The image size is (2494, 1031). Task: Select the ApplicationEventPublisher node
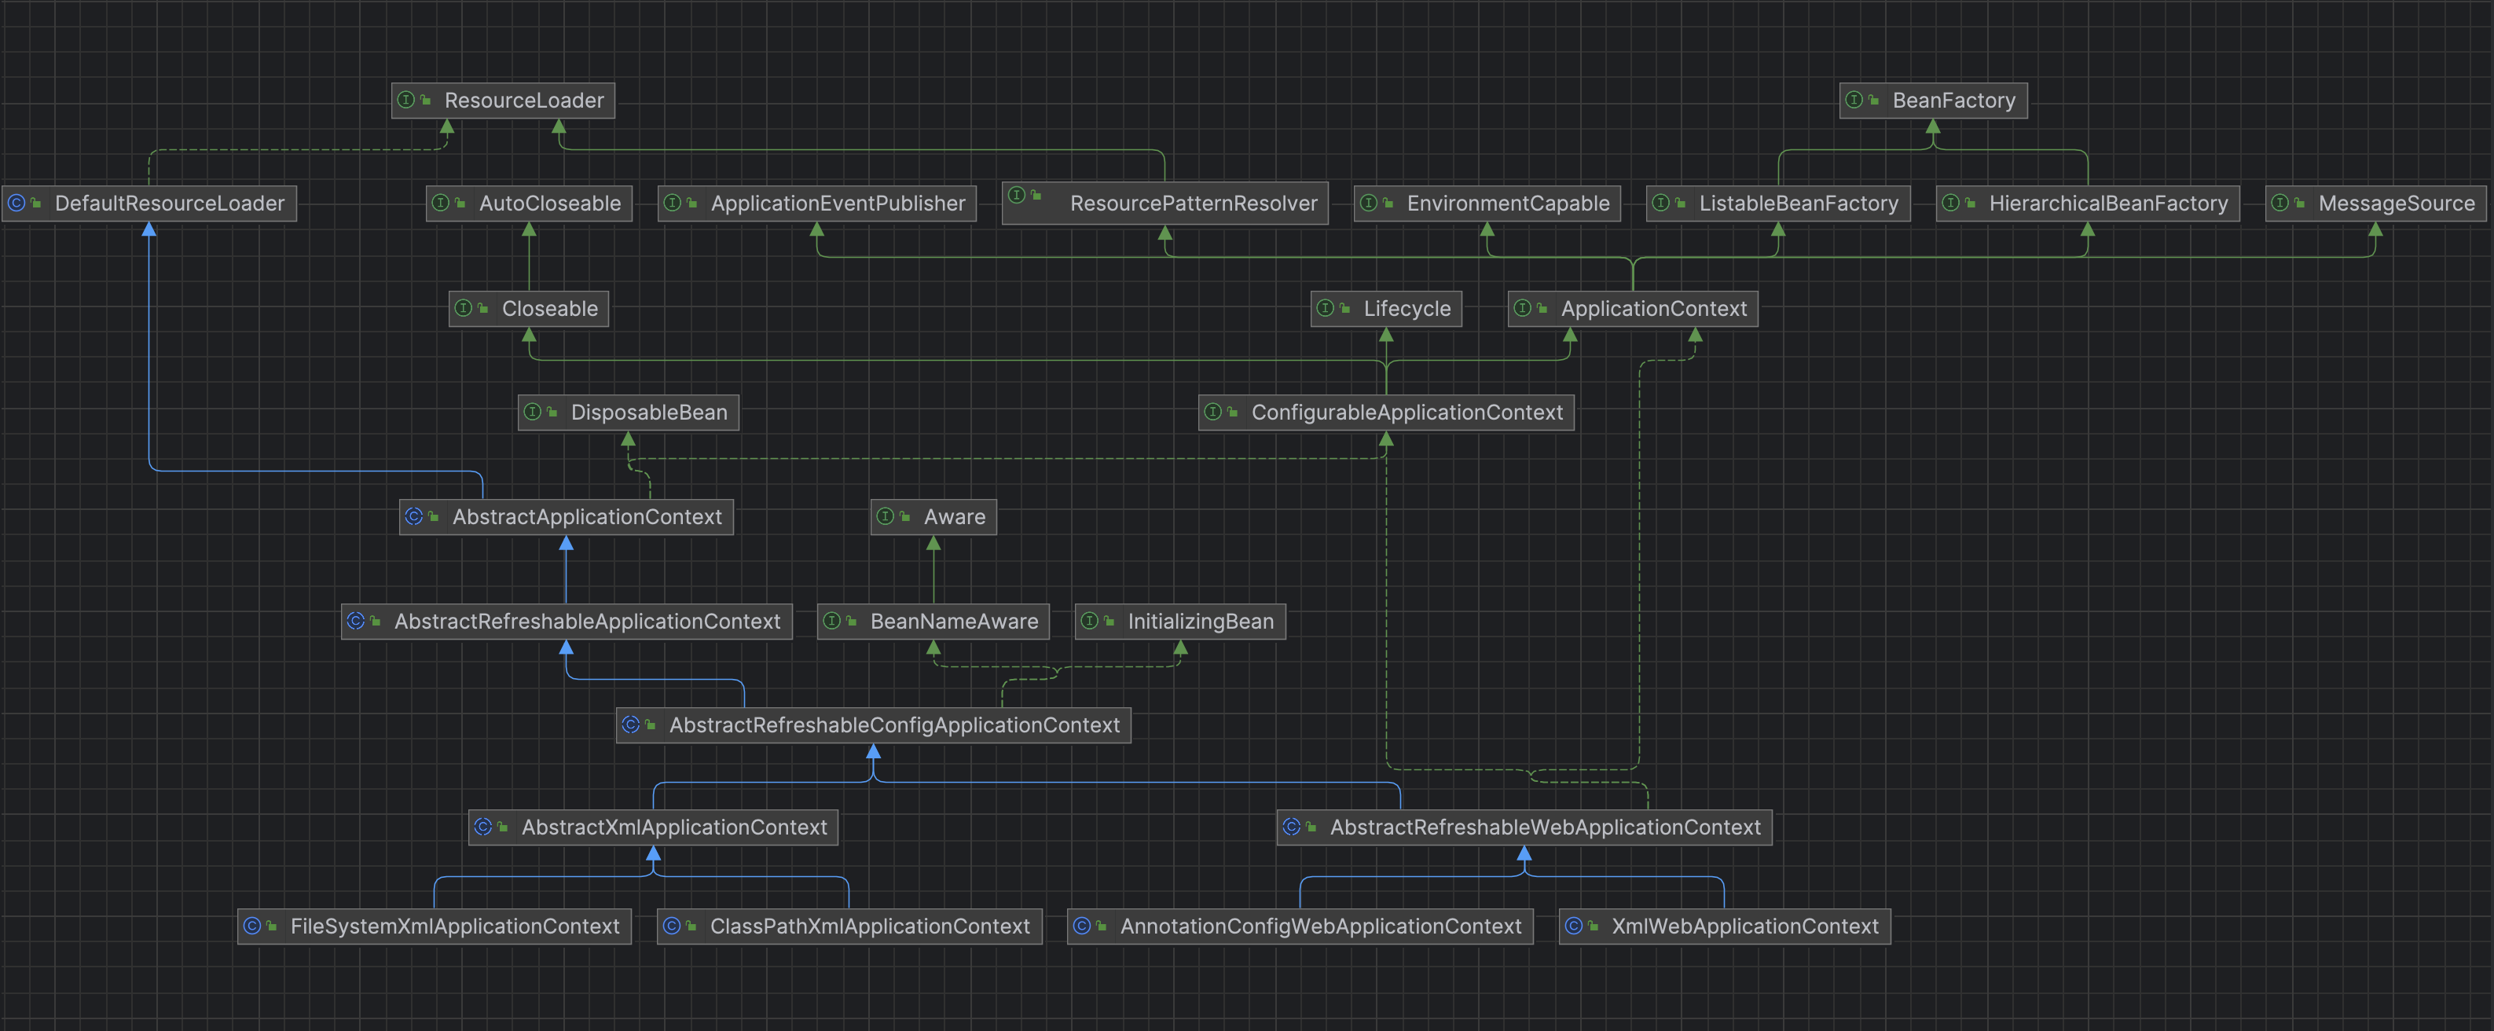(x=837, y=204)
